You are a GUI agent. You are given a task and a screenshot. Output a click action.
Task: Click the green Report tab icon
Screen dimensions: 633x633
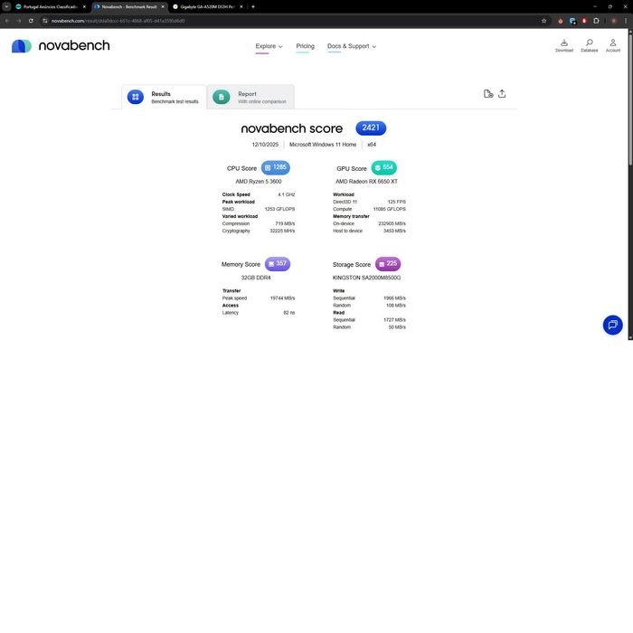[222, 97]
